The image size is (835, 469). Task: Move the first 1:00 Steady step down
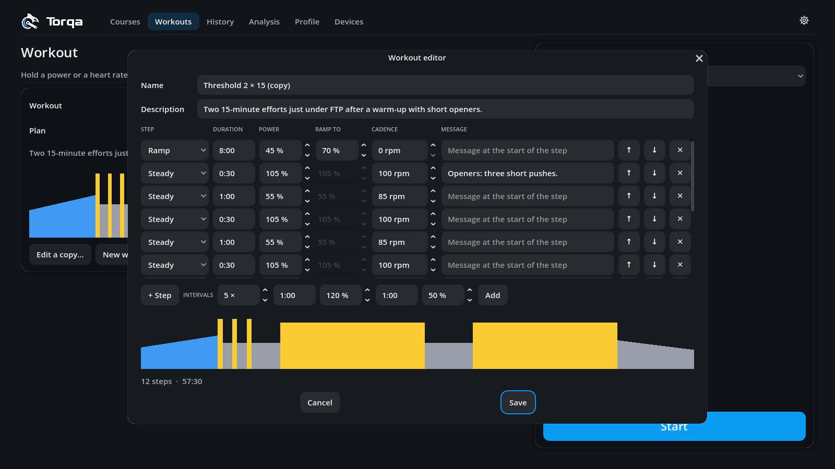tap(654, 196)
